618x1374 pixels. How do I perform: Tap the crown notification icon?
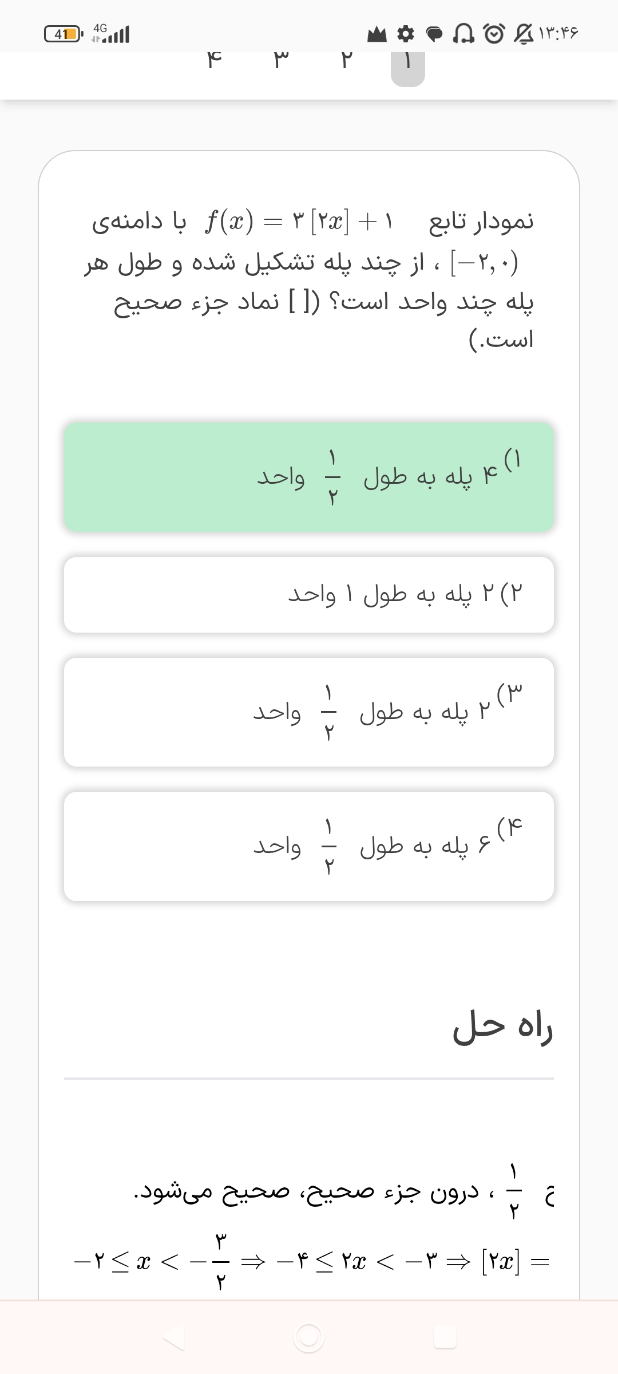(x=377, y=35)
